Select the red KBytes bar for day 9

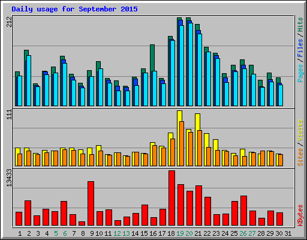coord(91,203)
